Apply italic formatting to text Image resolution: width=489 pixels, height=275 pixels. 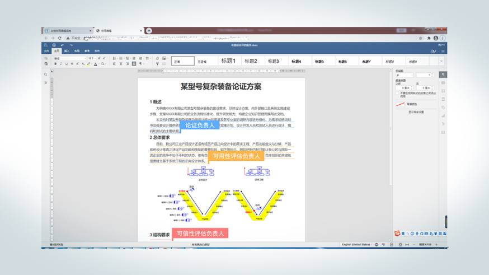click(x=61, y=64)
